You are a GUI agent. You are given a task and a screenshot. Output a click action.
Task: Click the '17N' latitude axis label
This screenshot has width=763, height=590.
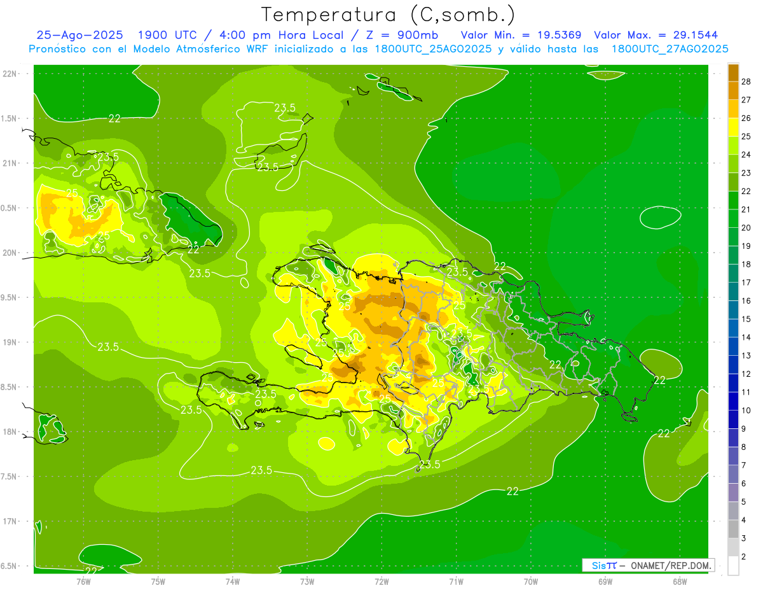(10, 521)
